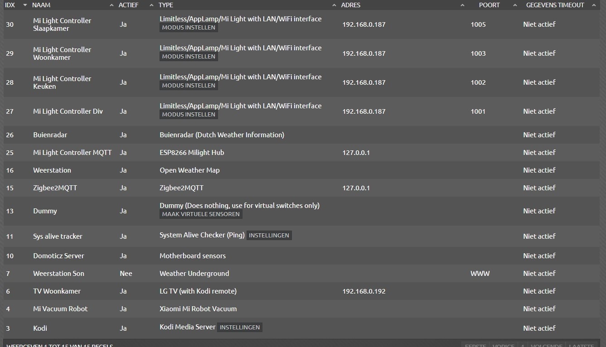This screenshot has height=347, width=606.
Task: Sort the table by IDX column
Action: (x=10, y=5)
